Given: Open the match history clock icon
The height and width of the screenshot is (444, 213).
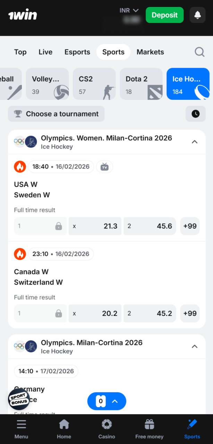Looking at the screenshot, I should pyautogui.click(x=195, y=114).
